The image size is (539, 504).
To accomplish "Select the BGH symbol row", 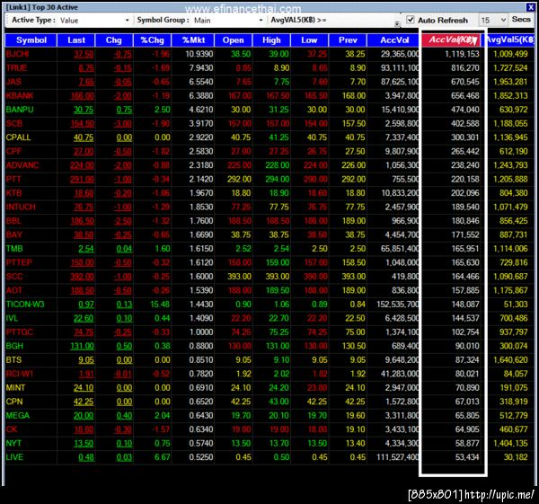I will point(269,346).
